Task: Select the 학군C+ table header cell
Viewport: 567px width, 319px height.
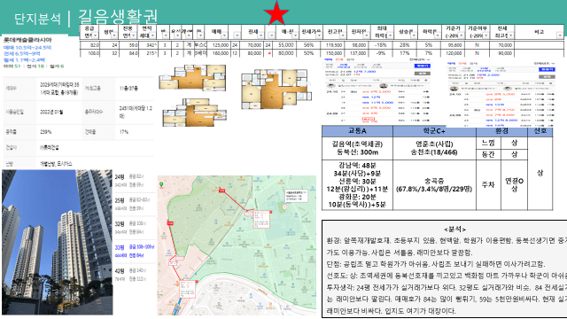Action: click(434, 131)
